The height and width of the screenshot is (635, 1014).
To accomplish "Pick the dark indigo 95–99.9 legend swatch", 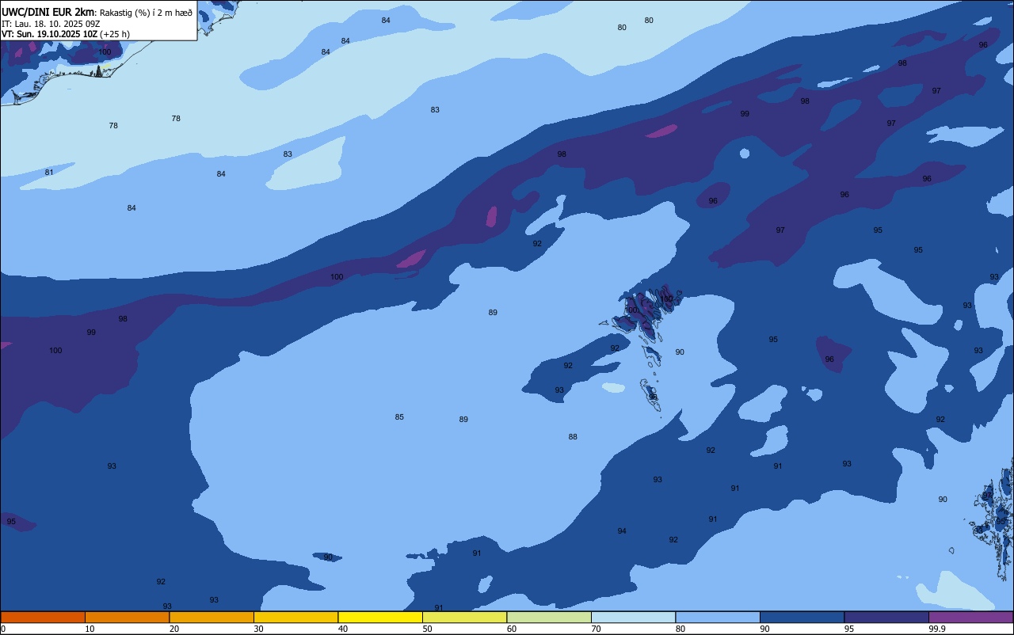I will 886,617.
